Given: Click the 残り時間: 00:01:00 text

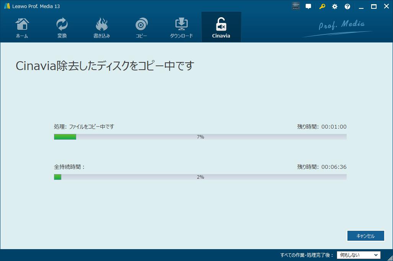Looking at the screenshot, I should coord(322,127).
